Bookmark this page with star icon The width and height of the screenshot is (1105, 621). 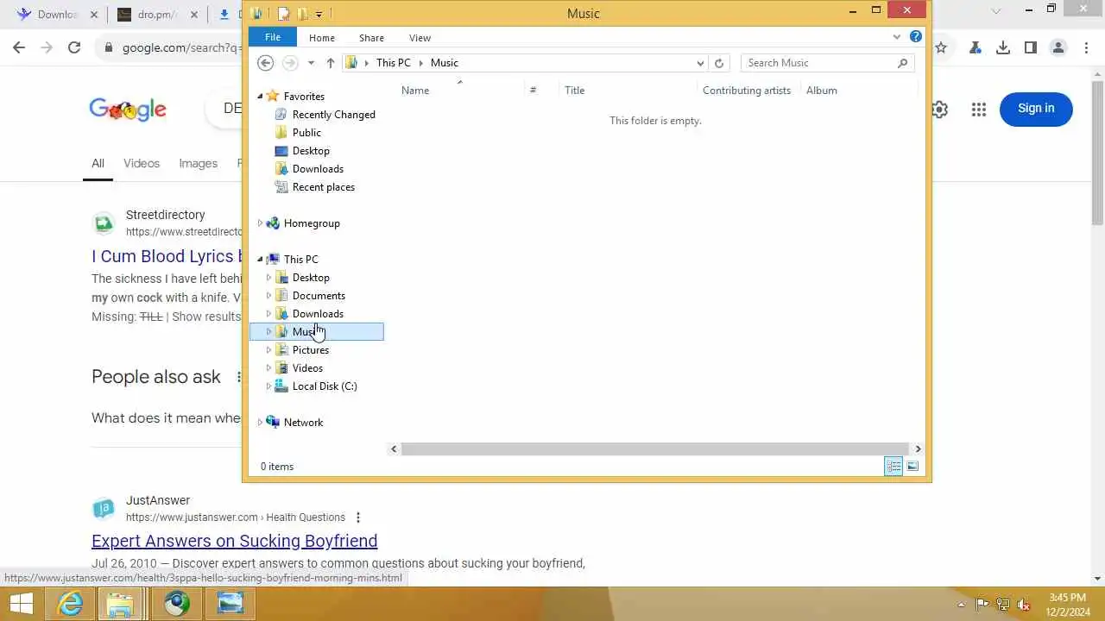point(941,48)
